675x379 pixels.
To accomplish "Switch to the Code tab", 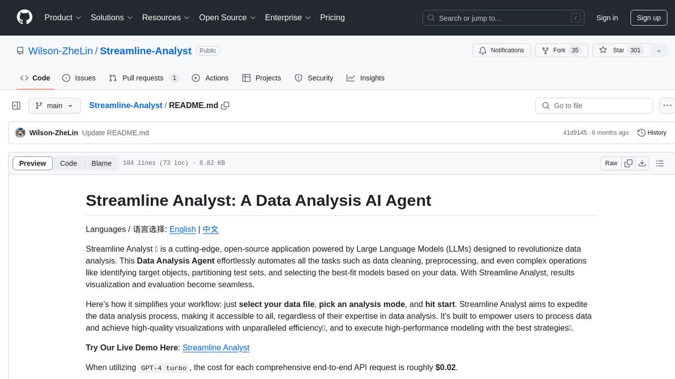I will pos(35,78).
